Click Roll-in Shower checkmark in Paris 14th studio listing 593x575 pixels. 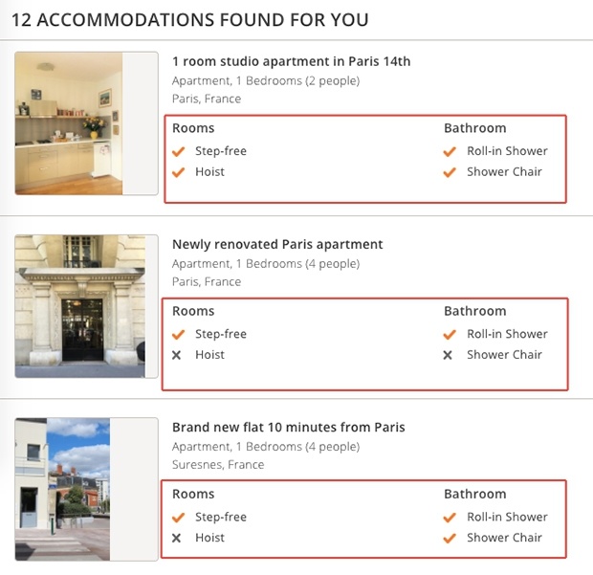pyautogui.click(x=450, y=151)
